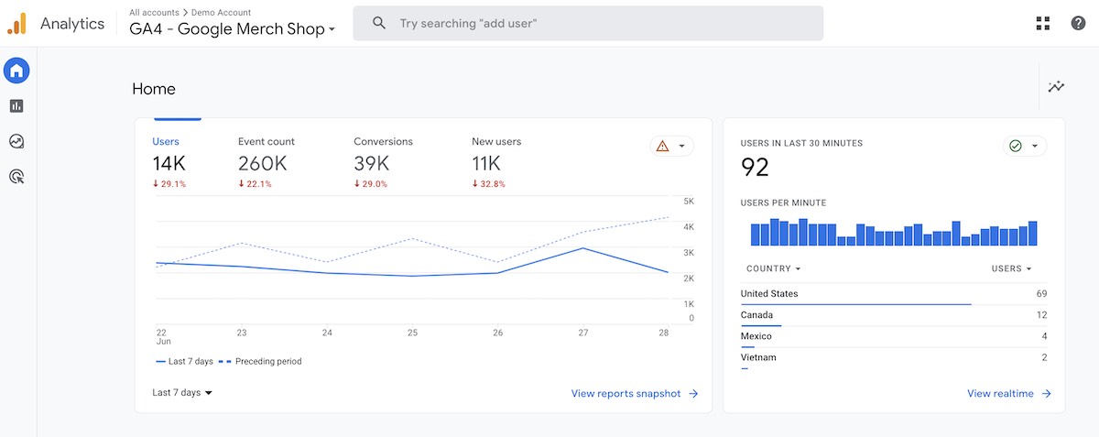Follow the View realtime link
1099x437 pixels.
click(1008, 394)
